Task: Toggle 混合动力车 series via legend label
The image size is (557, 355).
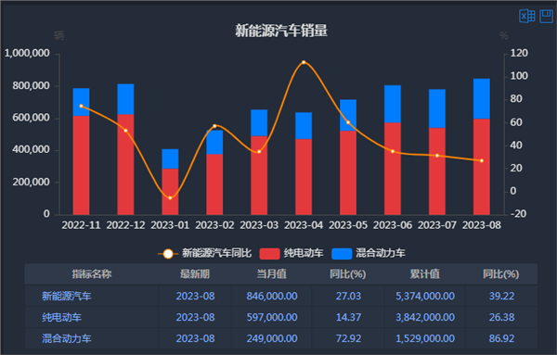Action: [x=381, y=253]
